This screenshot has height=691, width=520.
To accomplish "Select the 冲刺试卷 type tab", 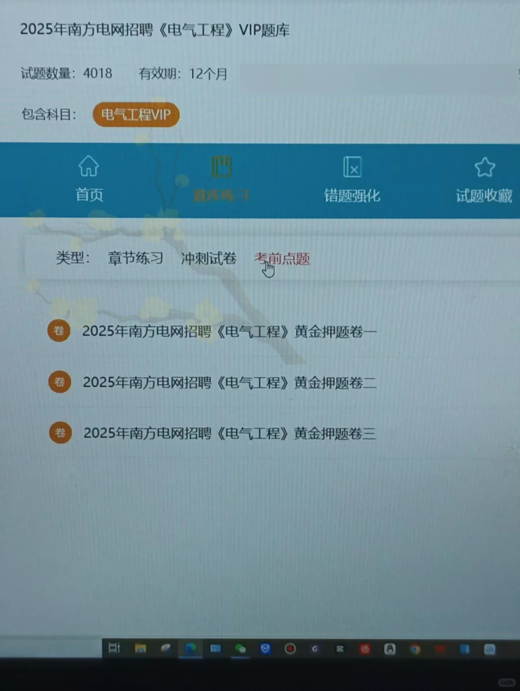I will point(208,258).
